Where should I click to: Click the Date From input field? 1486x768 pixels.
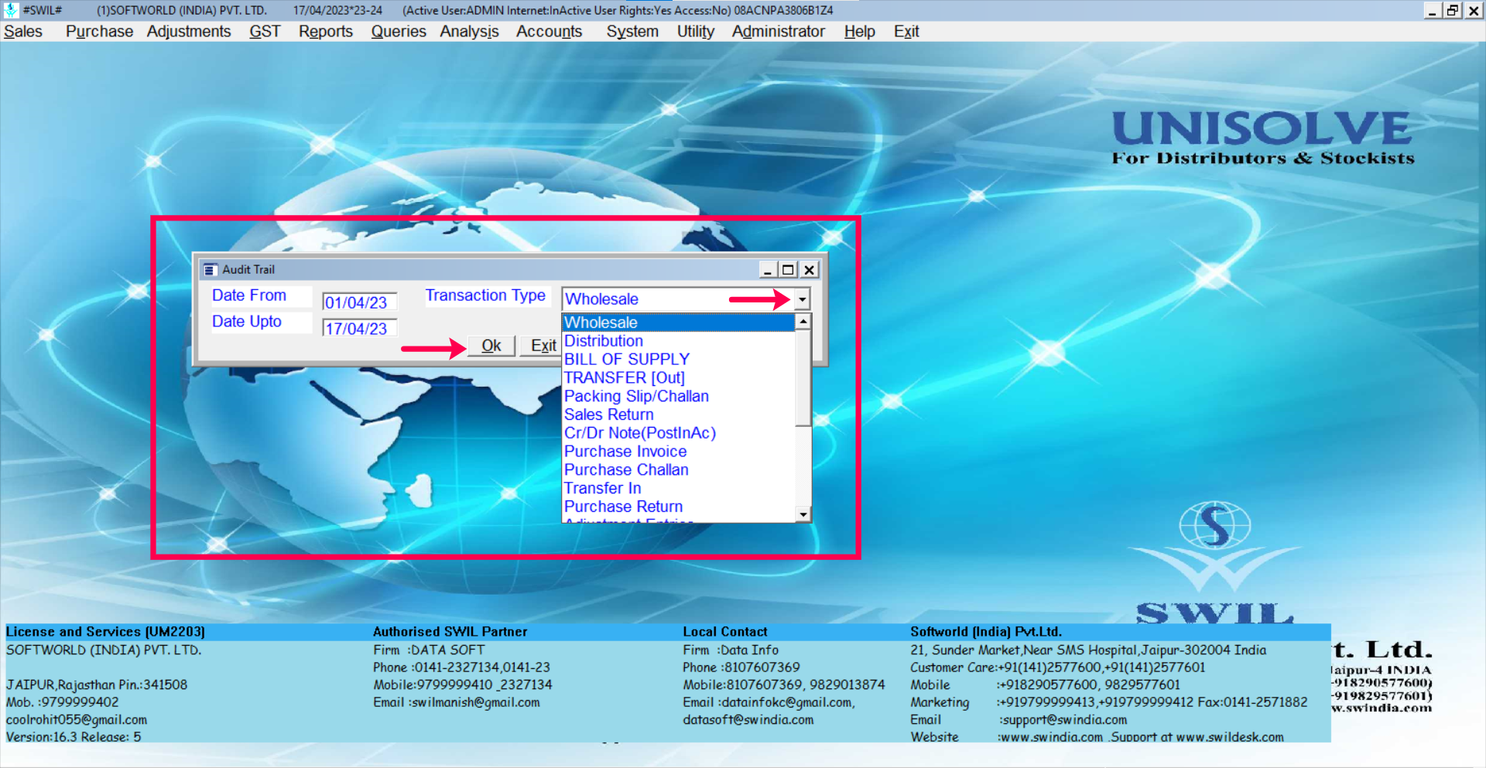[x=360, y=302]
